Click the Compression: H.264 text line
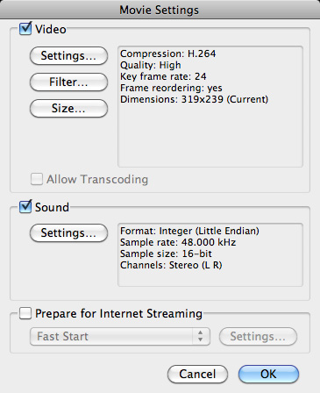 click(168, 54)
